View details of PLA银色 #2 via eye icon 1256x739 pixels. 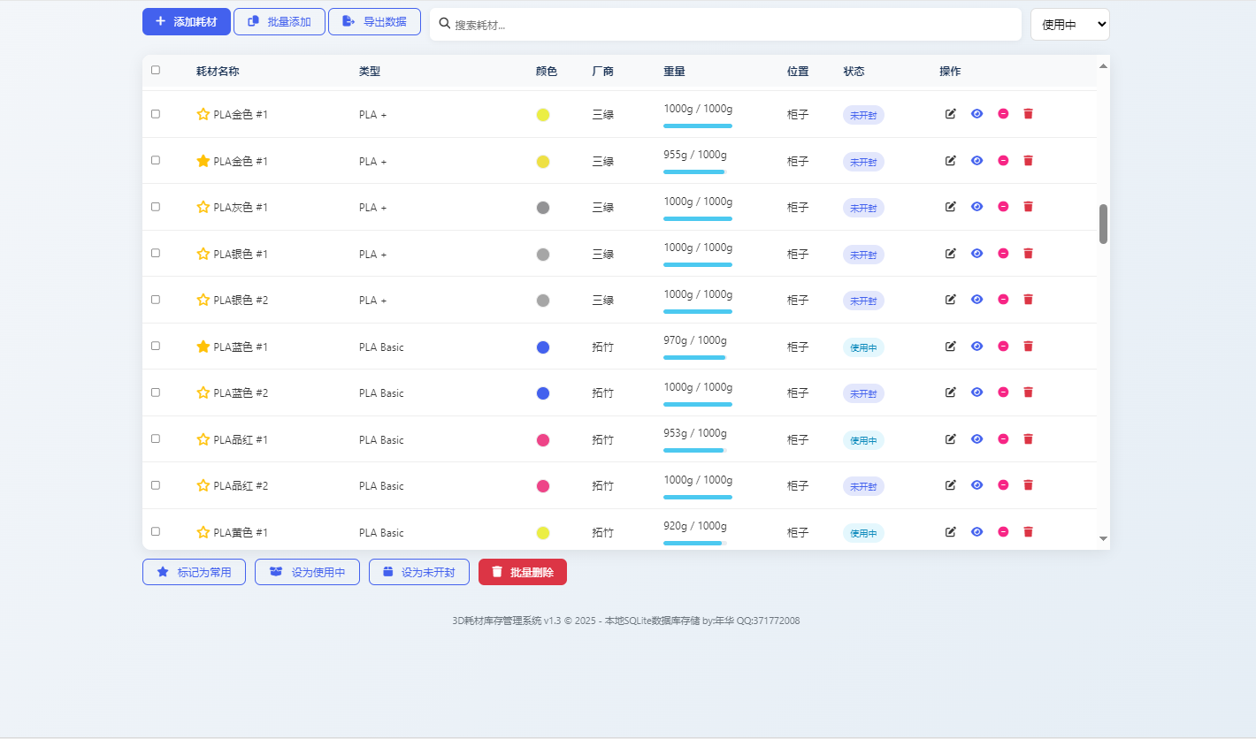coord(976,300)
